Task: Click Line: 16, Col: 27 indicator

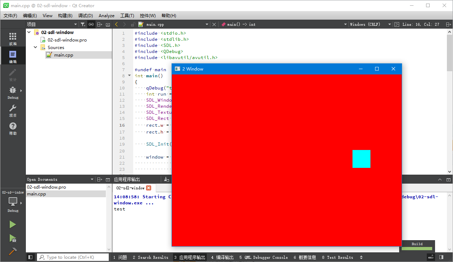Action: (x=421, y=24)
